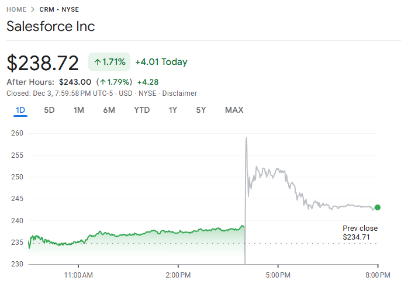Click the $238.72 price figure
The image size is (401, 284).
[43, 62]
